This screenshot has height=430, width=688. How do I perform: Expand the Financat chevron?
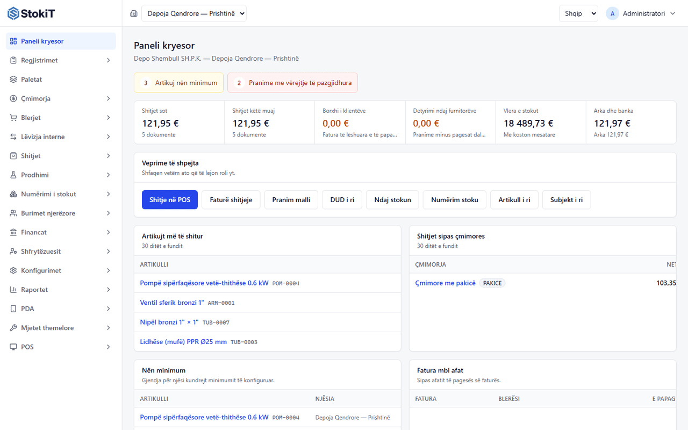point(108,232)
